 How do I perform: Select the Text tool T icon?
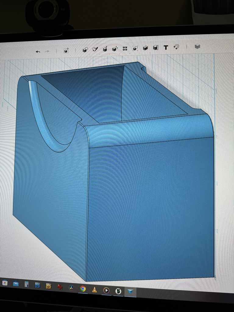(x=166, y=47)
